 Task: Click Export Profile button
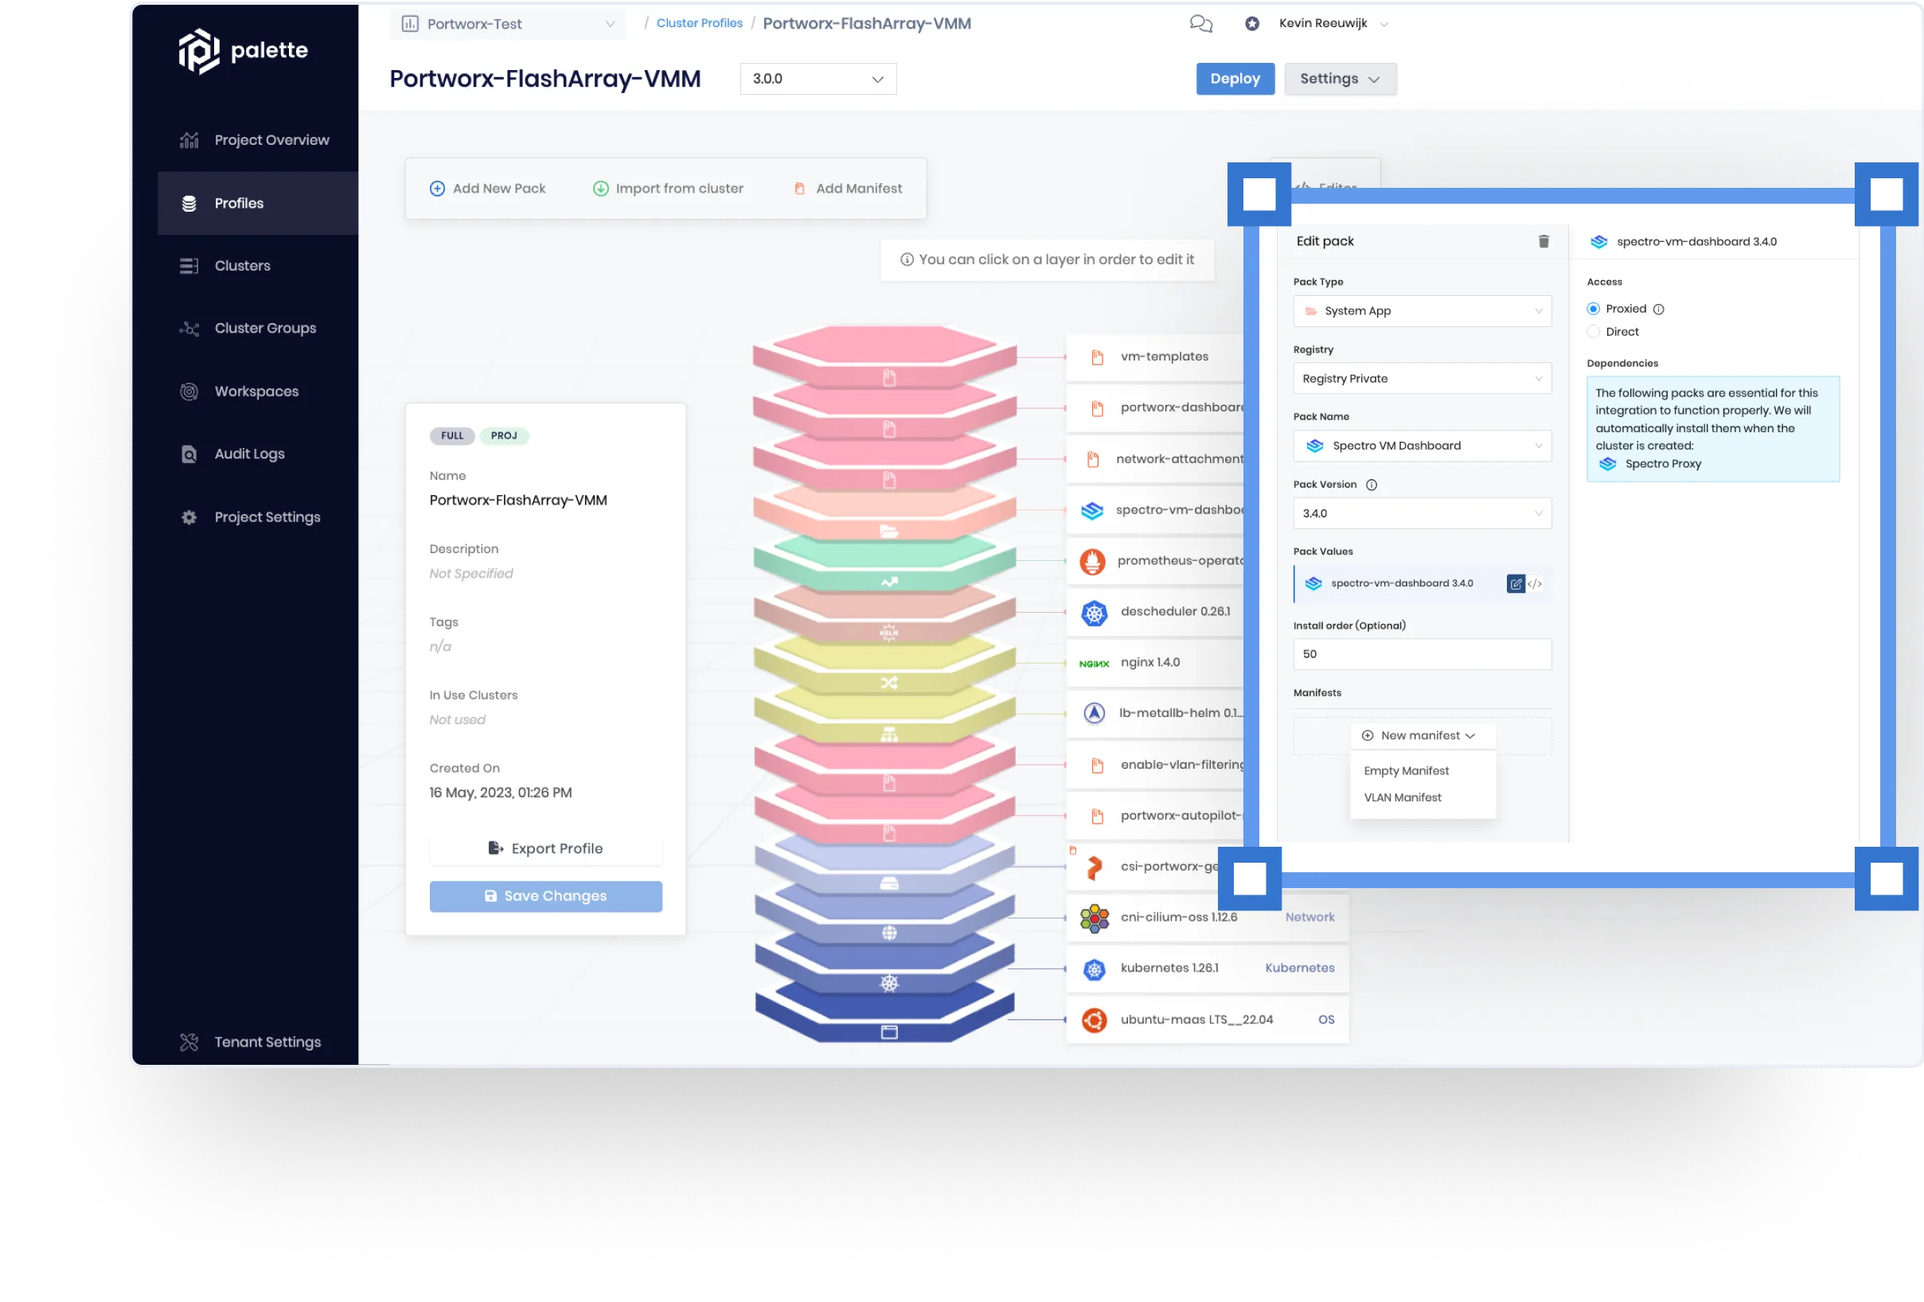coord(545,848)
